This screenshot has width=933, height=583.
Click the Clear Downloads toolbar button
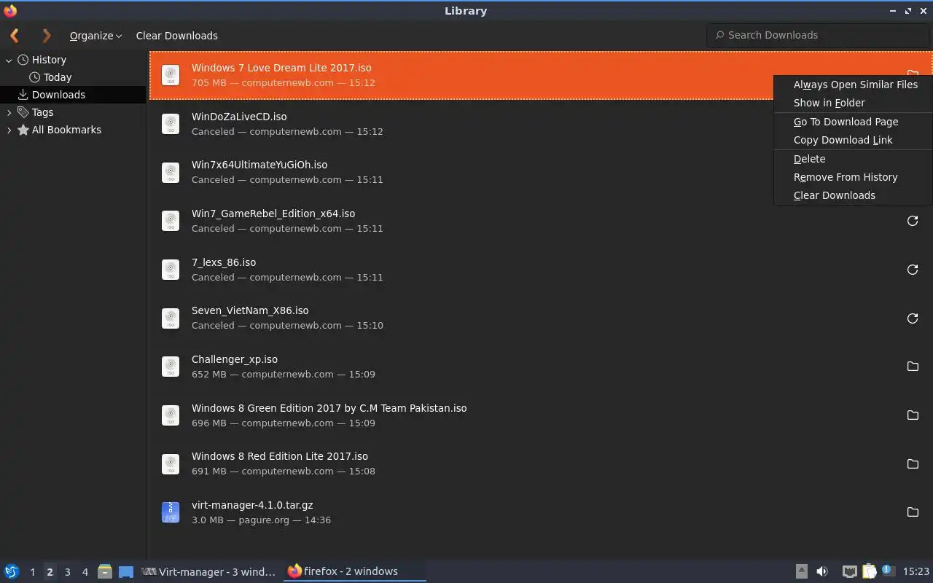click(x=176, y=36)
